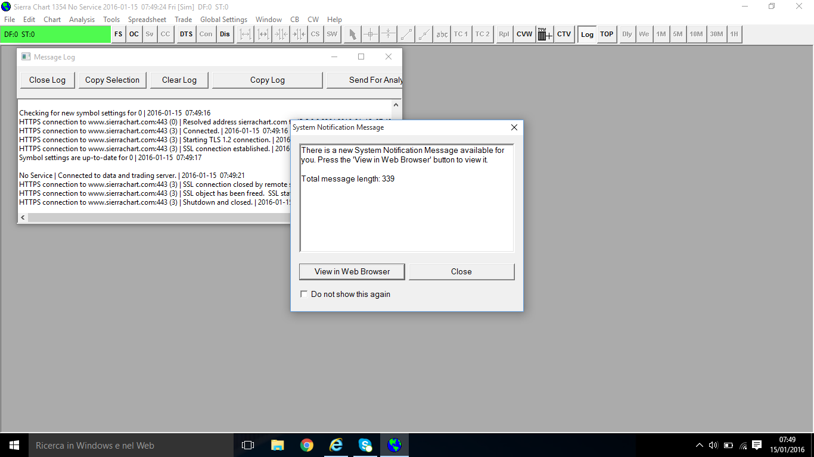The height and width of the screenshot is (457, 814).
Task: Click the 'Symbol settings are up-to-date' log line
Action: click(110, 158)
